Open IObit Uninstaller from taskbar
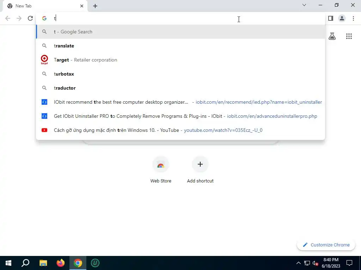Image resolution: width=361 pixels, height=270 pixels. tap(95, 263)
